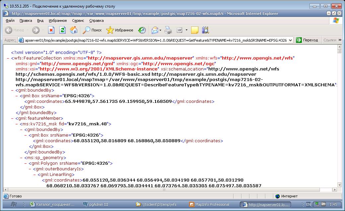Print the page with the printer icon
This screenshot has height=211, width=345.
click(x=168, y=30)
